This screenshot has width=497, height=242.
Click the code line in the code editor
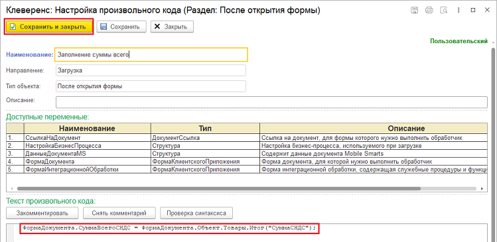click(x=170, y=228)
